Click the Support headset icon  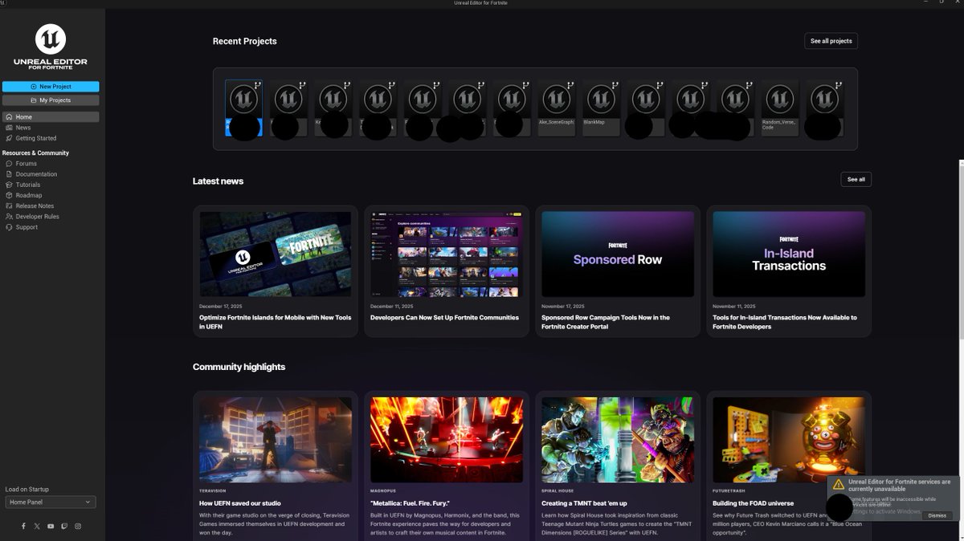click(8, 227)
